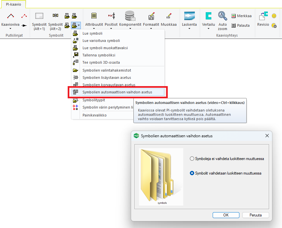
Task: Click the Laskenta blue arrow icon
Action: tap(190, 16)
